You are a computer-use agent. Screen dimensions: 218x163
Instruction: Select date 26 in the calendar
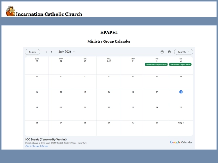click(x=37, y=123)
